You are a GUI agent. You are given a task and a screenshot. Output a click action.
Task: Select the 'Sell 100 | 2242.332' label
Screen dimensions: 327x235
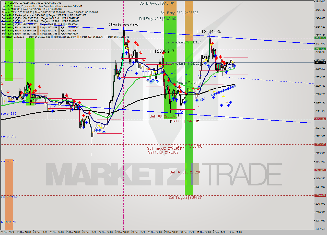(x=185, y=121)
